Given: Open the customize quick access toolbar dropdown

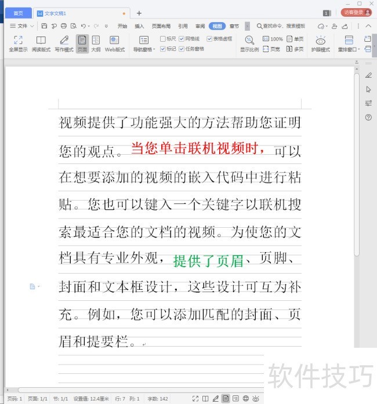Looking at the screenshot, I should 106,26.
